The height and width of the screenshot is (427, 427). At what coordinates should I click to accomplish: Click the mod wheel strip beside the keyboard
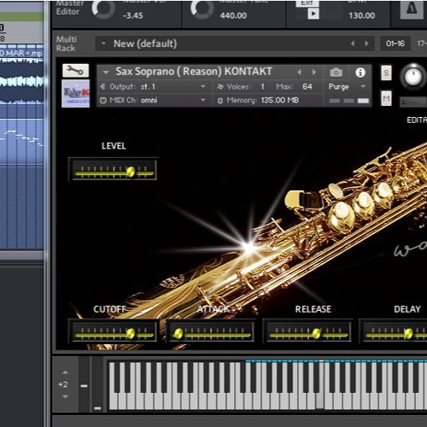(97, 383)
